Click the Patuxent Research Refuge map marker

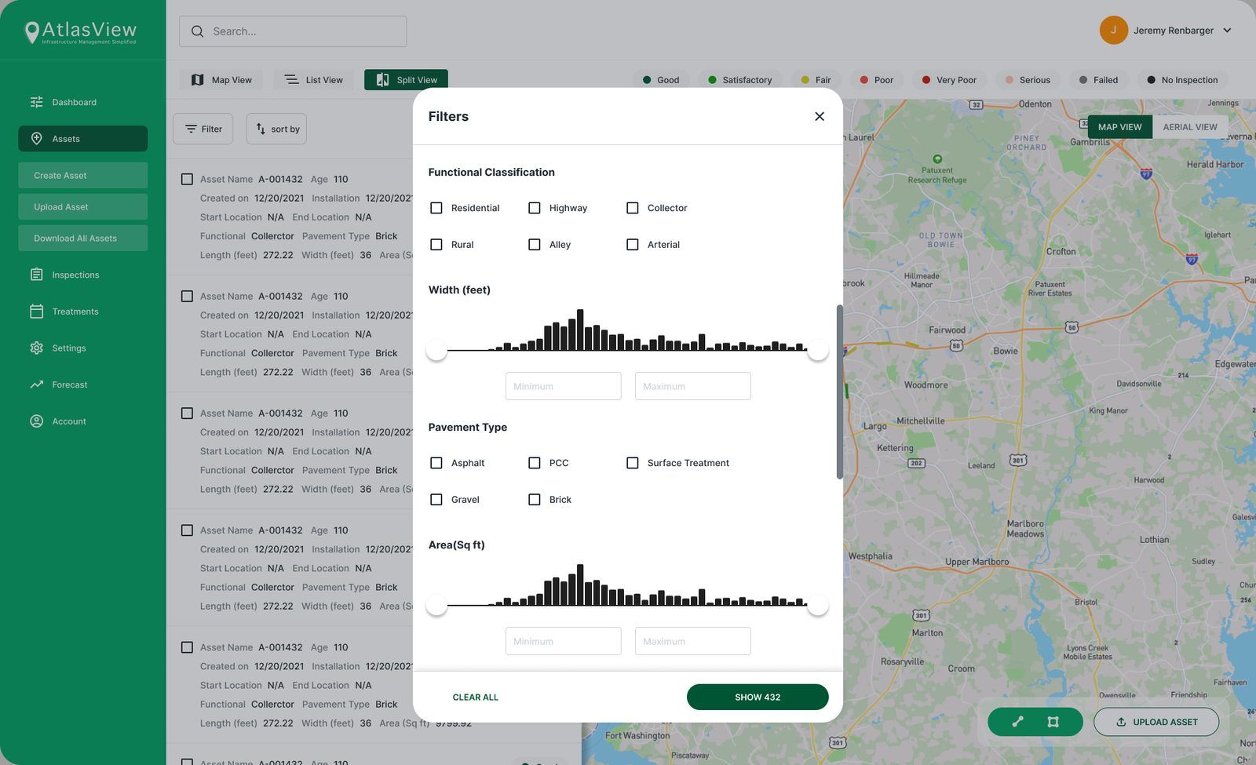937,159
